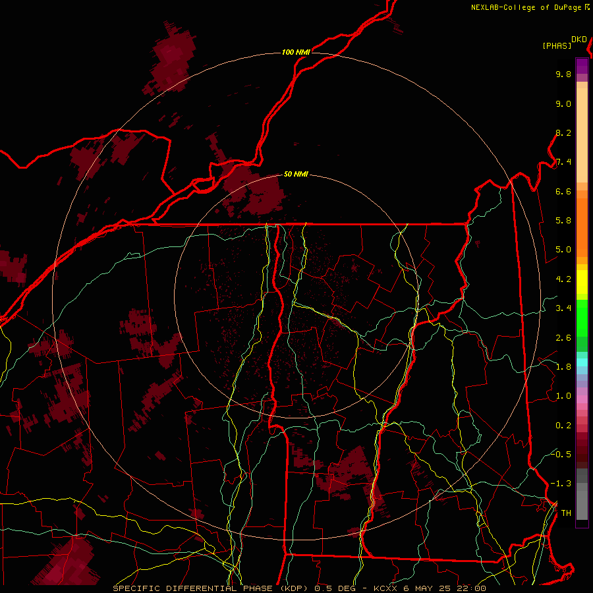Pick the orange band of the color bar
The image size is (593, 593).
point(582,227)
